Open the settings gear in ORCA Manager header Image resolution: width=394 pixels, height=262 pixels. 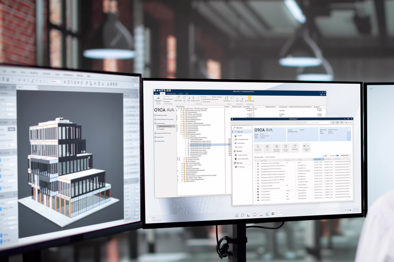(x=337, y=122)
